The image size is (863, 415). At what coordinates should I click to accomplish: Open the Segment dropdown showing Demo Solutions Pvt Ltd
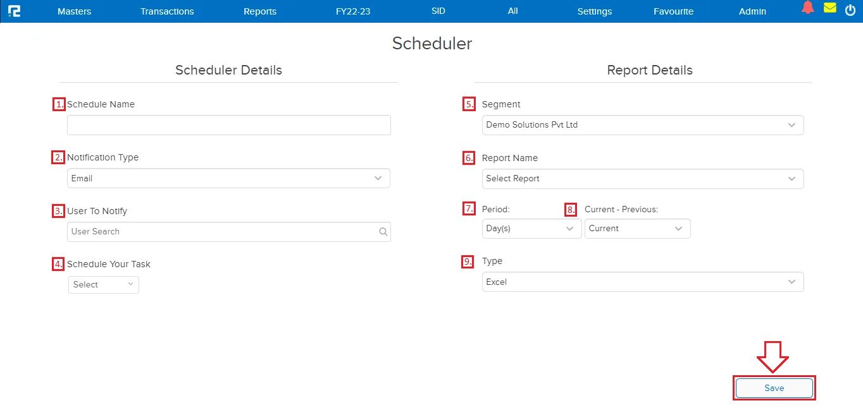click(792, 124)
